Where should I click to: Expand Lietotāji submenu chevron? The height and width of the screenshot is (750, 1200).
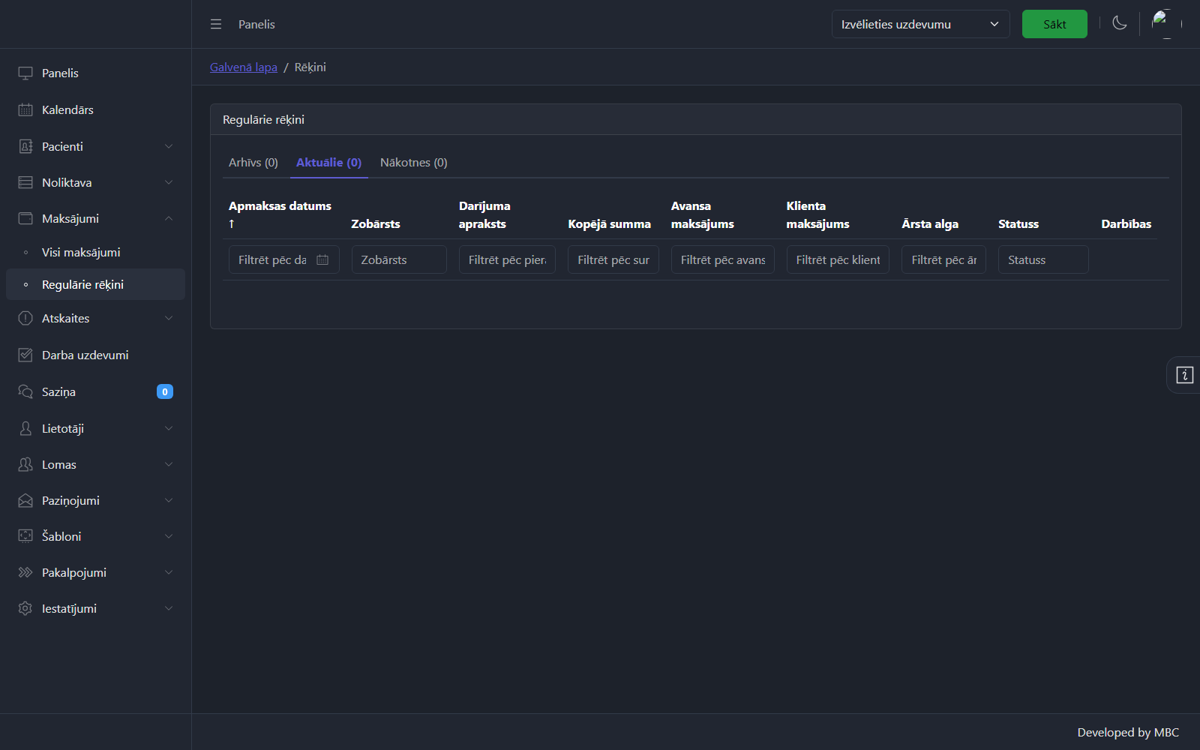(x=169, y=428)
